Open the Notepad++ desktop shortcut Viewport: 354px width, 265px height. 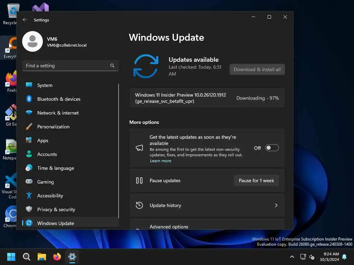click(10, 149)
